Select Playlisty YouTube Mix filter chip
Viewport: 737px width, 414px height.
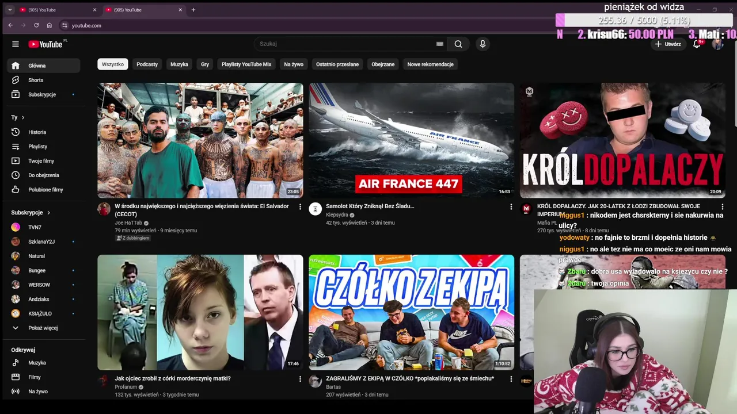tap(246, 64)
